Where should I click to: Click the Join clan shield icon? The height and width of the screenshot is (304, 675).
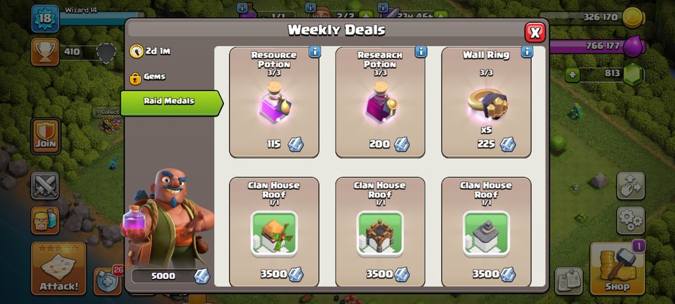45,136
